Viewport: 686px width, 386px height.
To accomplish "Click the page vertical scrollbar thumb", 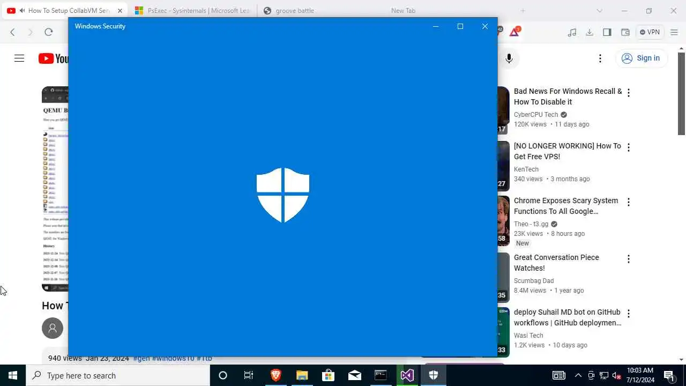I will (682, 94).
